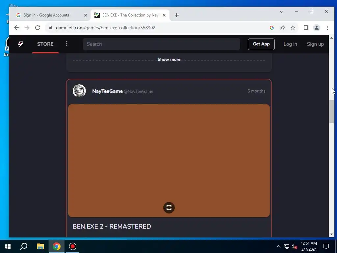Close the BEN.EXE tab
The width and height of the screenshot is (337, 253).
point(164,15)
